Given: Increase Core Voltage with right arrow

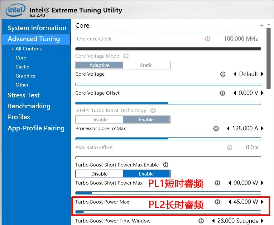Looking at the screenshot, I should (x=262, y=74).
